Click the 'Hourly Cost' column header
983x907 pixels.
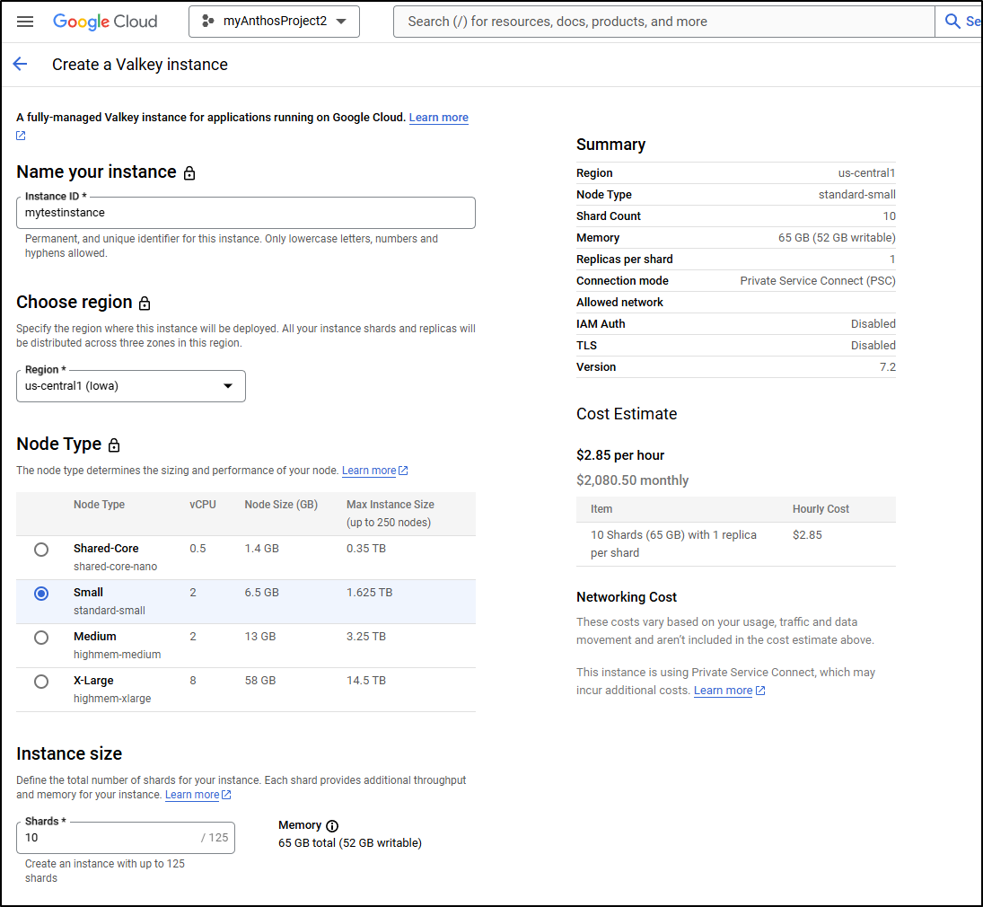(x=821, y=509)
